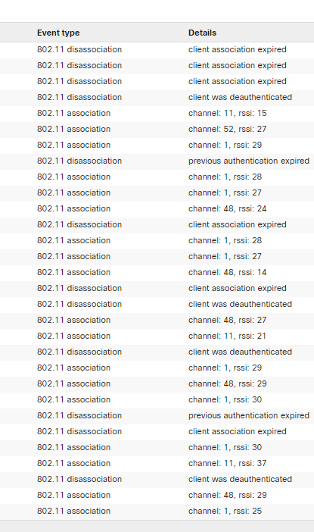Viewport: 314px width, 532px height.
Task: Select the channel: 11, rssi: 37 detail
Action: pyautogui.click(x=227, y=463)
